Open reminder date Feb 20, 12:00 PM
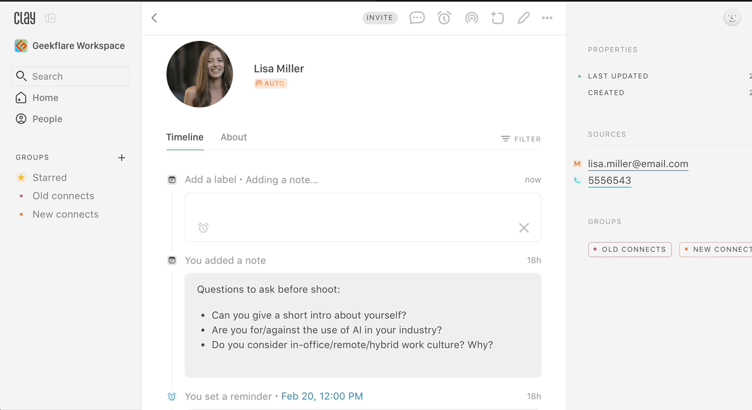Viewport: 752px width, 410px height. 322,396
